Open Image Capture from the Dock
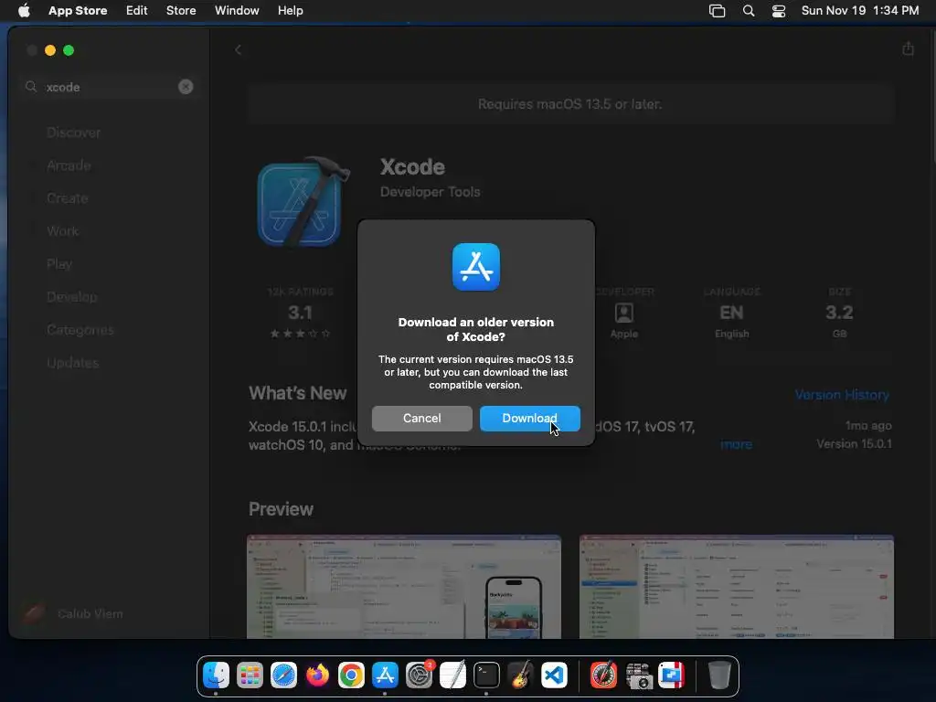This screenshot has width=936, height=702. (x=638, y=675)
